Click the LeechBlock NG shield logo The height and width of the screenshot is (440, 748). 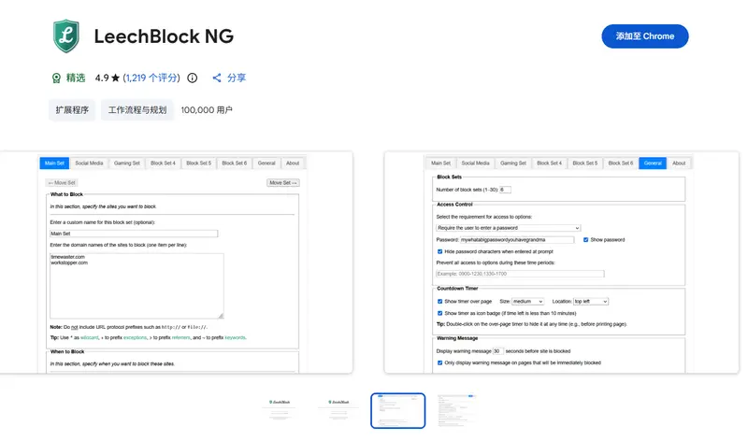tap(65, 36)
